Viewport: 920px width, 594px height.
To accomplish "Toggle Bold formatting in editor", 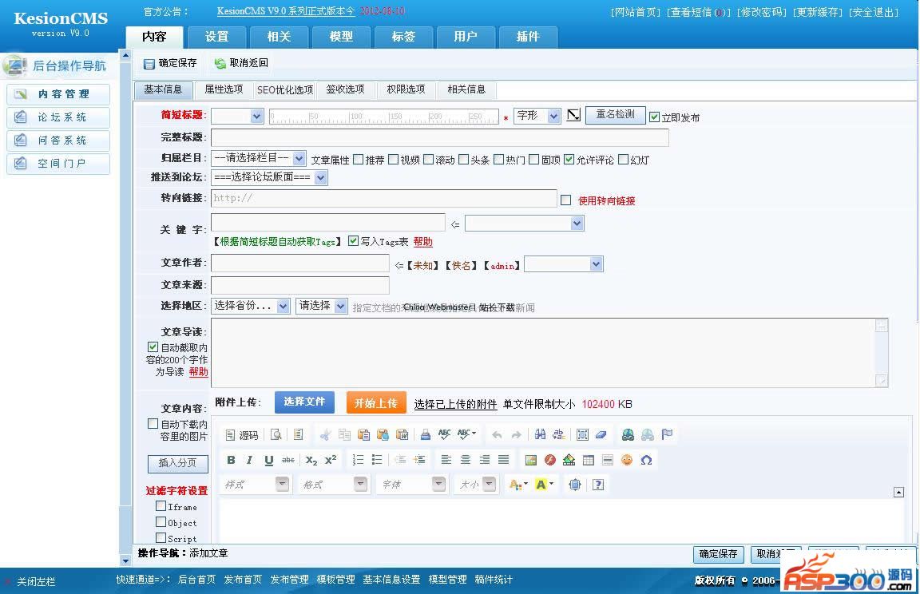I will point(231,460).
